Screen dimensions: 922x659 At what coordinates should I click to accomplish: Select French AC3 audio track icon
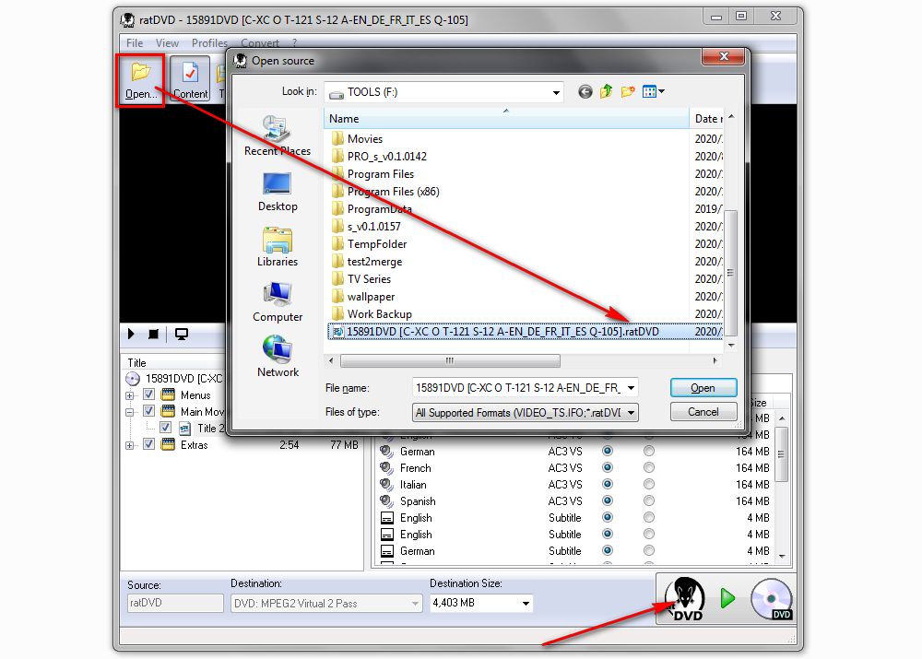coord(386,468)
